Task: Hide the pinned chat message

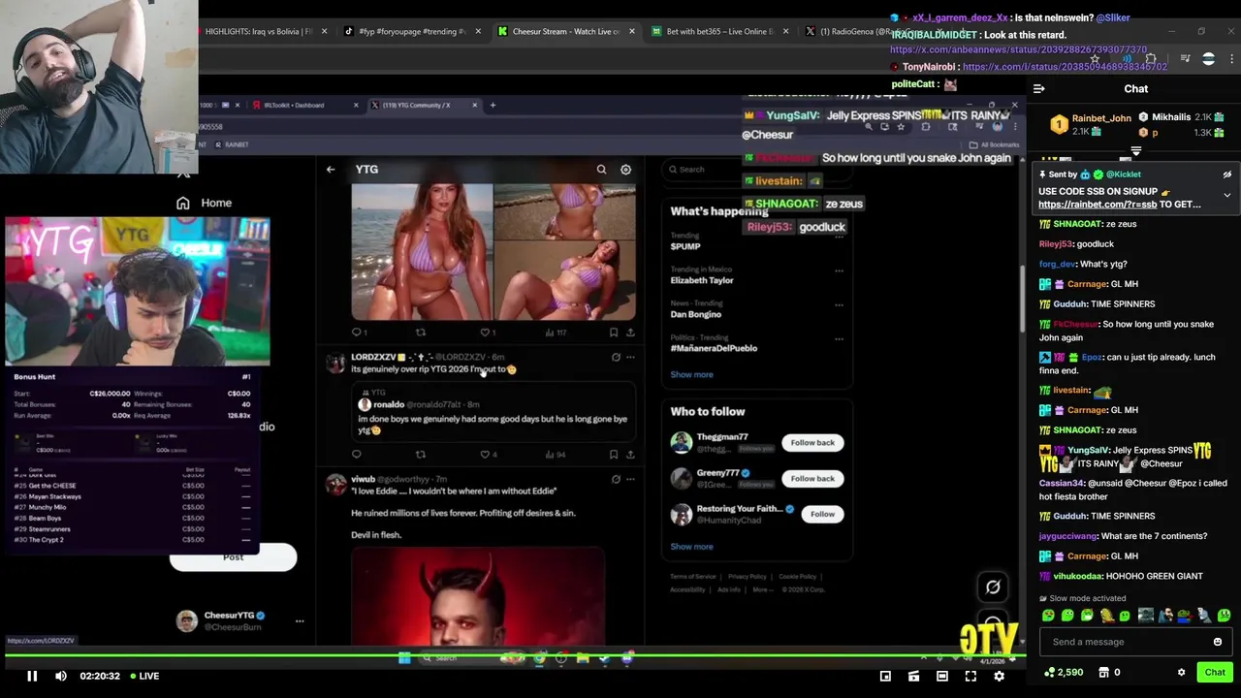Action: [1226, 174]
